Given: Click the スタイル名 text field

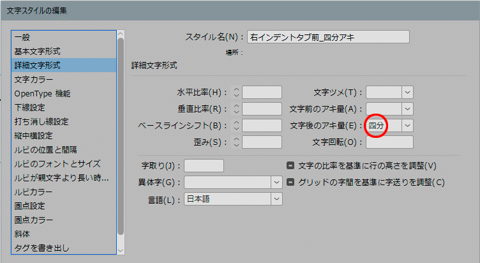Looking at the screenshot, I should [x=328, y=37].
